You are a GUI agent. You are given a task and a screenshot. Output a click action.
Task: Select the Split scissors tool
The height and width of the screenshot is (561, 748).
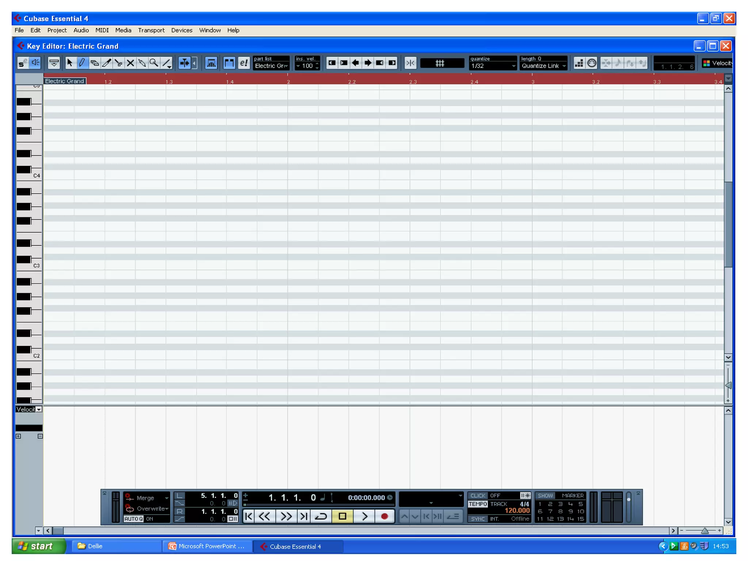pyautogui.click(x=118, y=63)
